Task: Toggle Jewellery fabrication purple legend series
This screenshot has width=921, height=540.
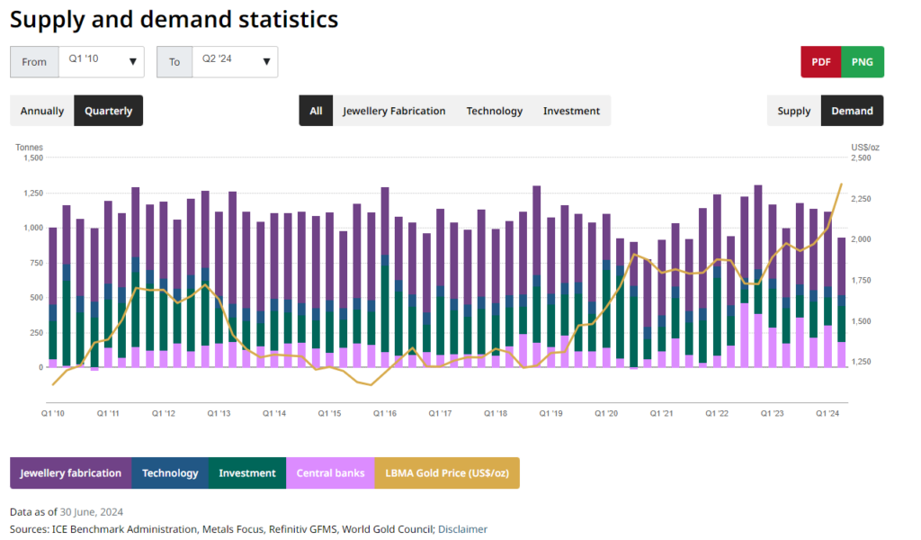Action: pyautogui.click(x=71, y=472)
